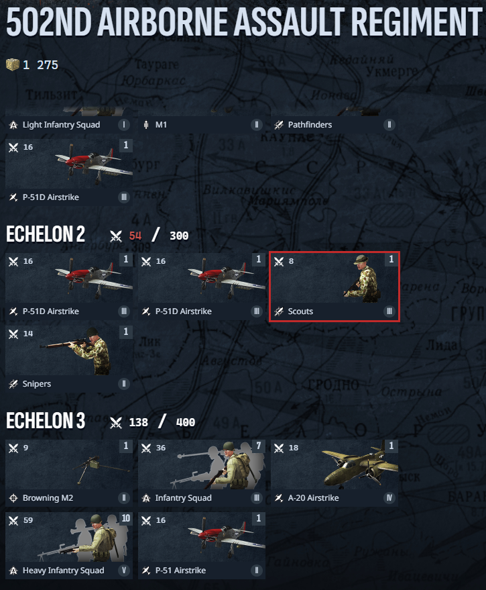Open the Heavy Infantry Squad card
Screen dimensions: 486x590
pos(69,545)
